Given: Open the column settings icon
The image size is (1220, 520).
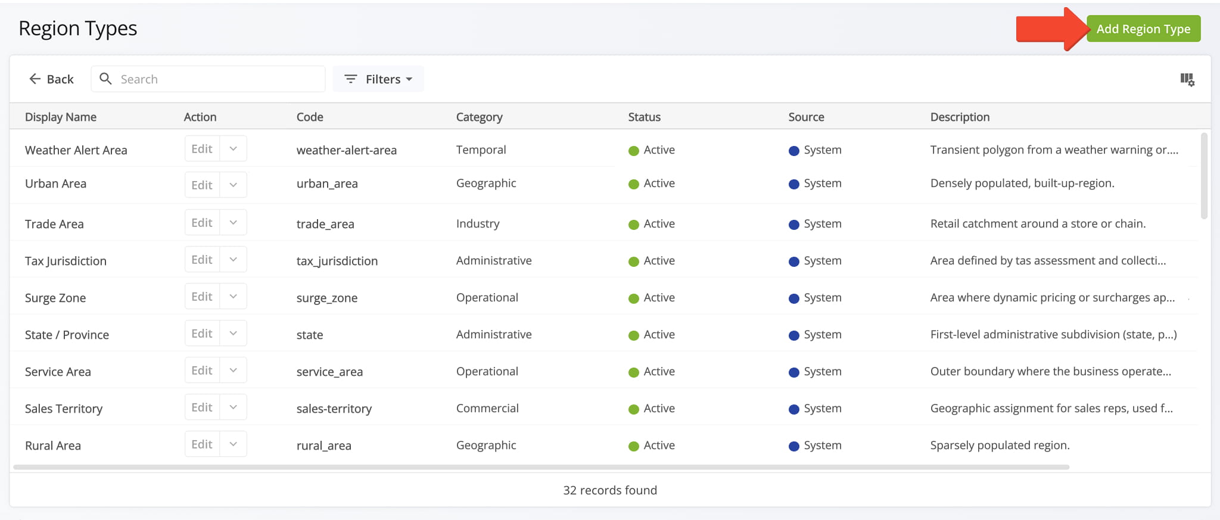Looking at the screenshot, I should 1187,79.
